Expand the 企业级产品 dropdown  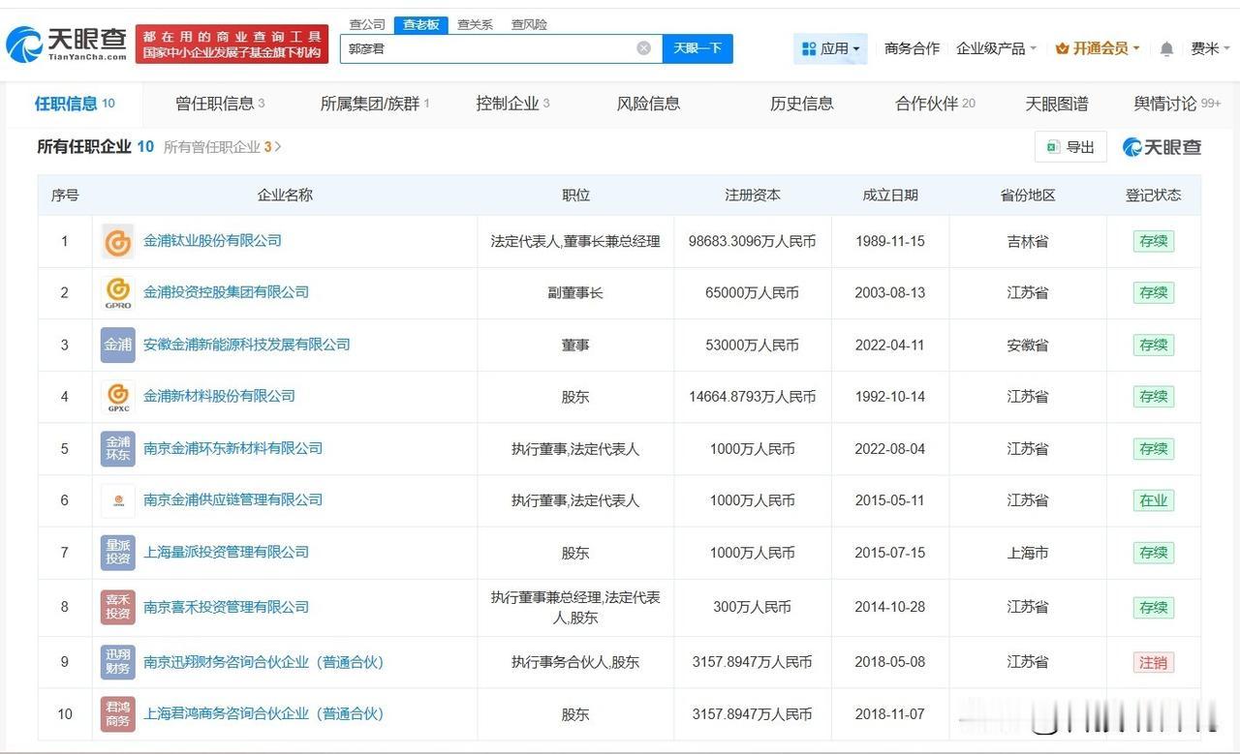pyautogui.click(x=996, y=48)
